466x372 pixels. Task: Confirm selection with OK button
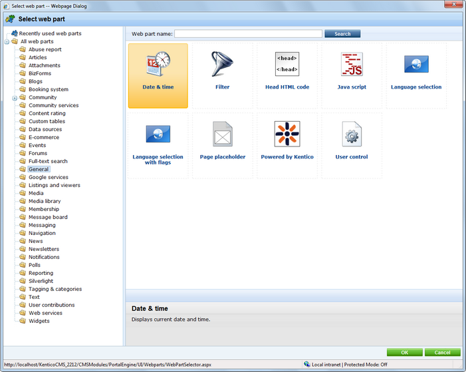coord(404,352)
